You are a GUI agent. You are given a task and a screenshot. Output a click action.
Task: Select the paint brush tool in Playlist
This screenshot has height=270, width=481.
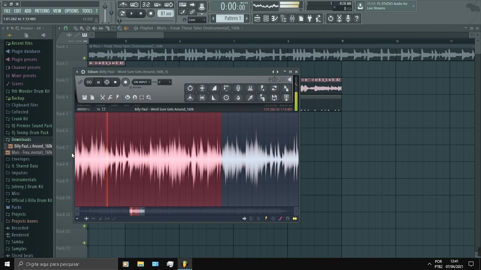82,28
